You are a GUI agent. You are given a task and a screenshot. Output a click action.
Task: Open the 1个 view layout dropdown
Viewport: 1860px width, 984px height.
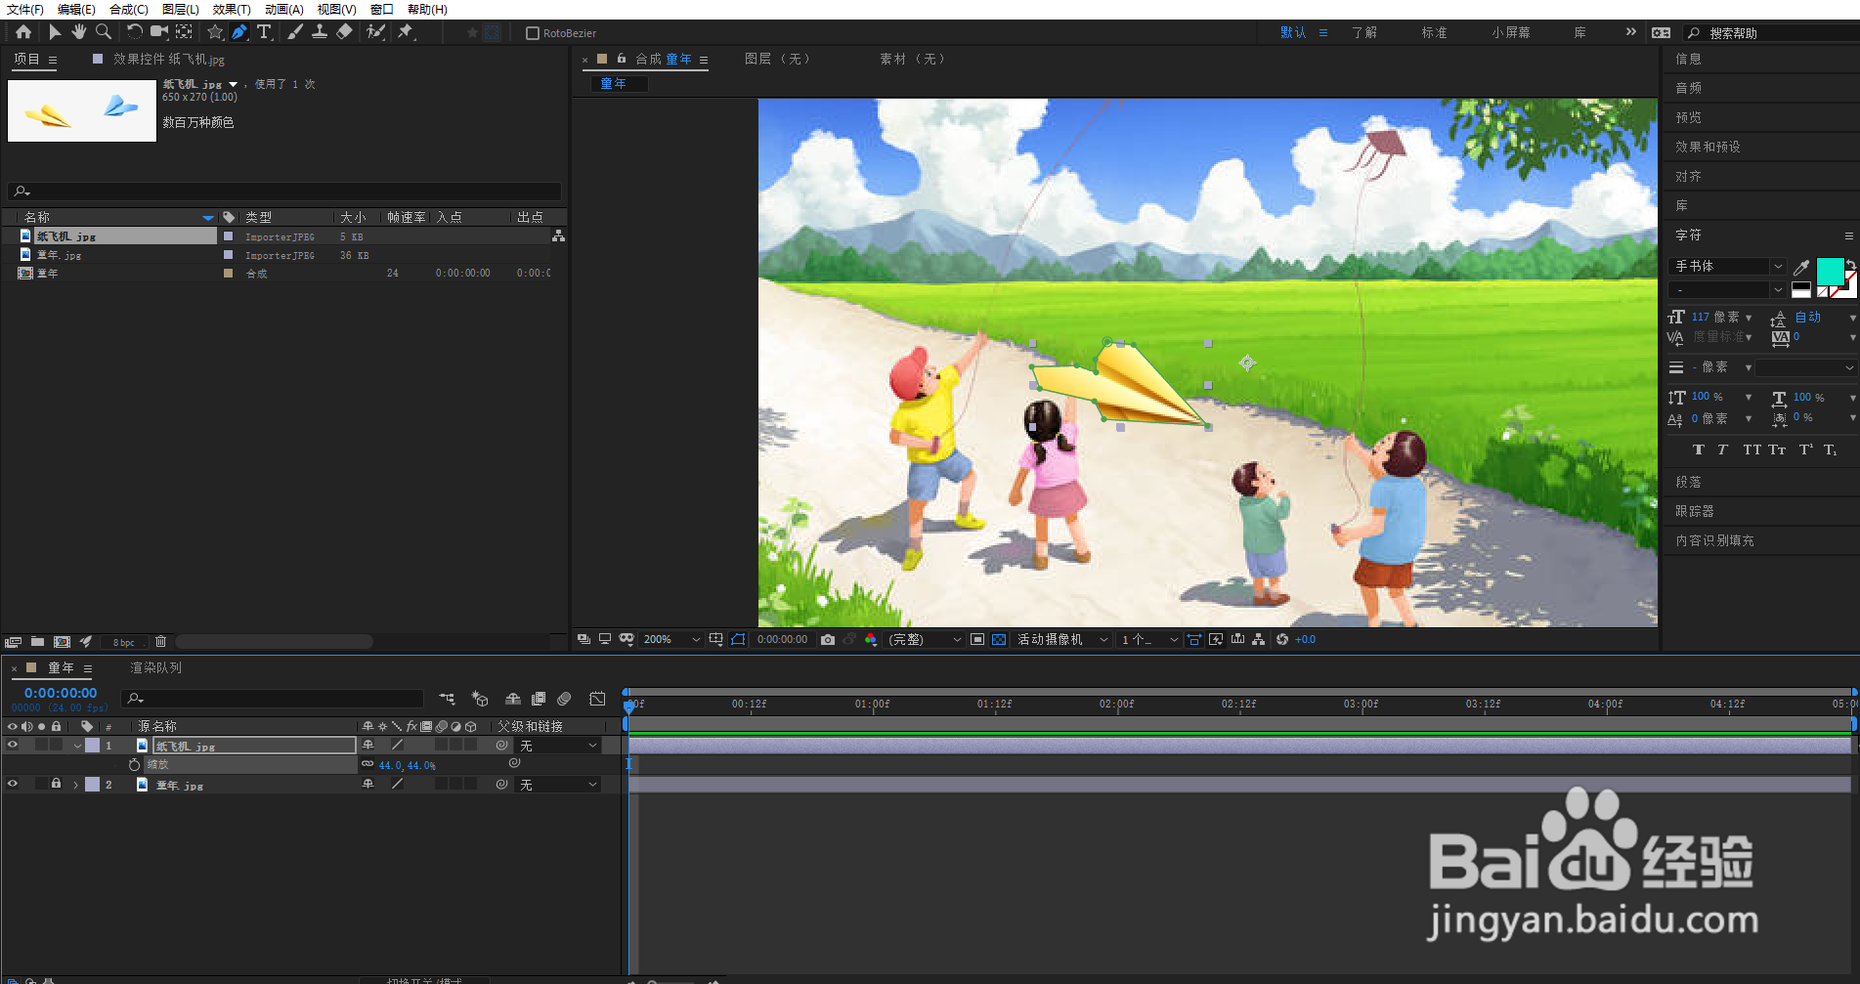point(1149,639)
